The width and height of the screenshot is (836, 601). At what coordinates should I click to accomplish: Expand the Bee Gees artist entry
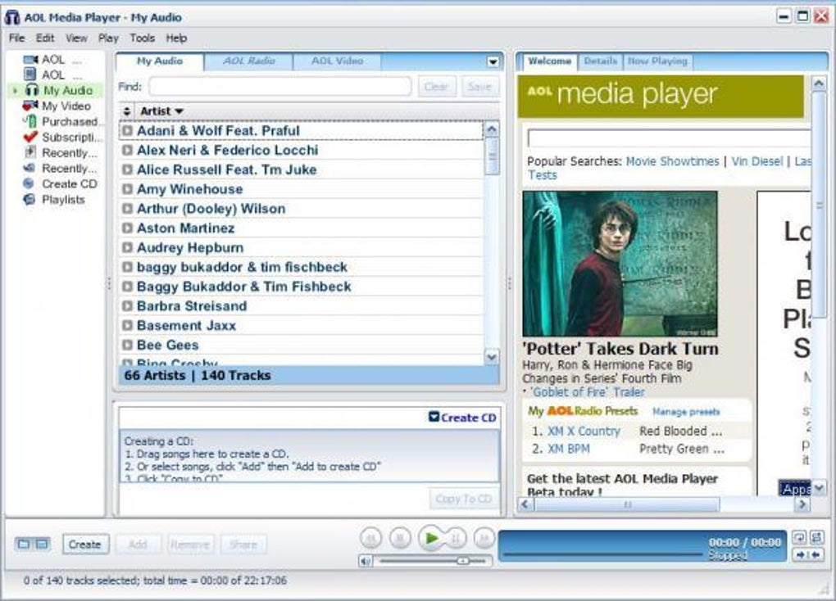coord(127,345)
